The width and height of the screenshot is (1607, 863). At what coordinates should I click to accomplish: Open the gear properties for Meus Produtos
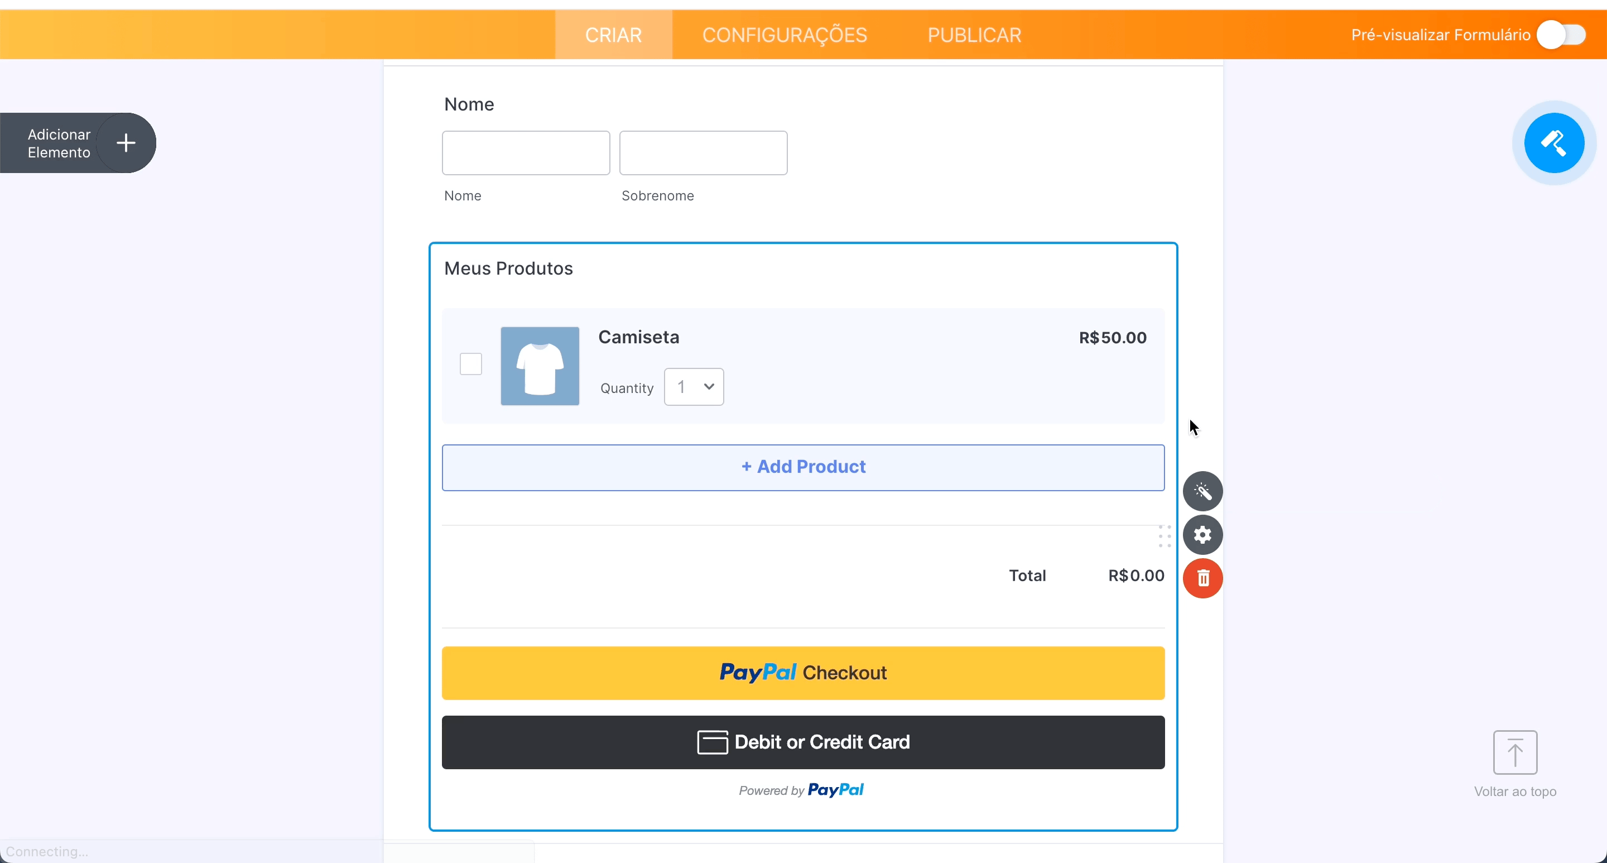click(x=1202, y=535)
